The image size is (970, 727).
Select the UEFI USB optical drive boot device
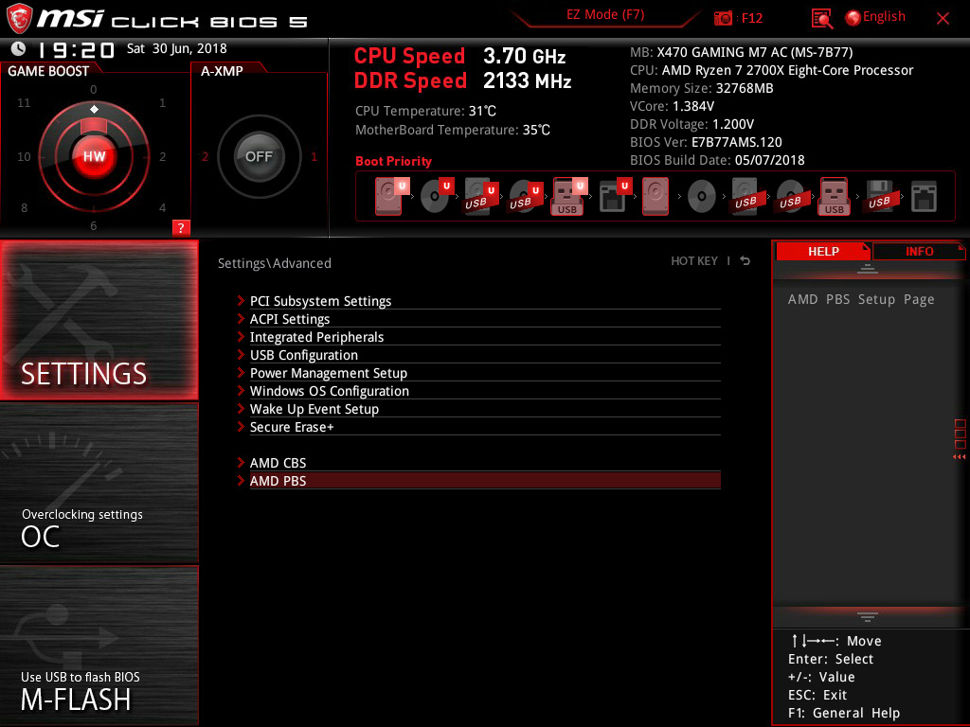[525, 197]
